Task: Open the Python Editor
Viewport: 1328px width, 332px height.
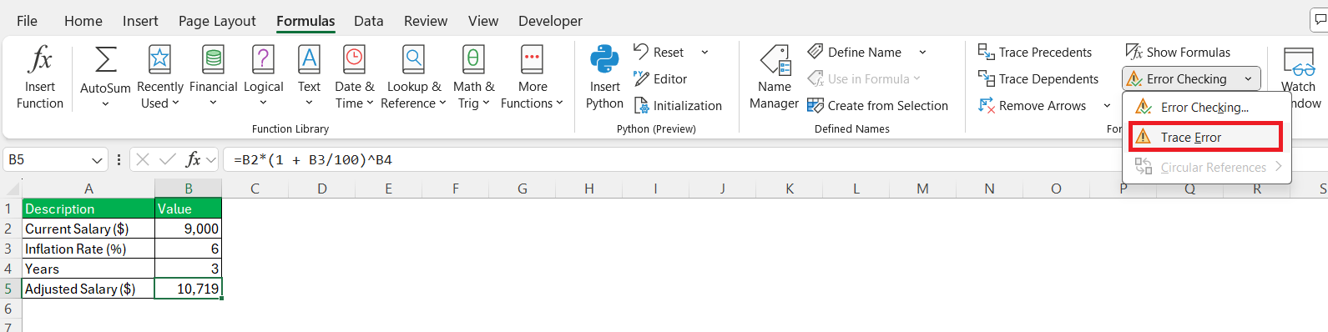Action: point(660,78)
